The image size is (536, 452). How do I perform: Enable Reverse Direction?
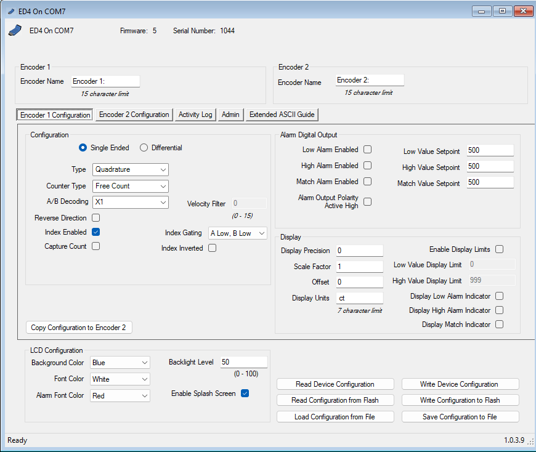coord(95,217)
